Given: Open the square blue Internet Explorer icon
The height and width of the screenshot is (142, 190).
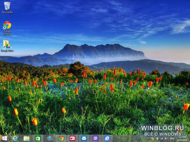Looking at the screenshot, I should click(x=107, y=138).
